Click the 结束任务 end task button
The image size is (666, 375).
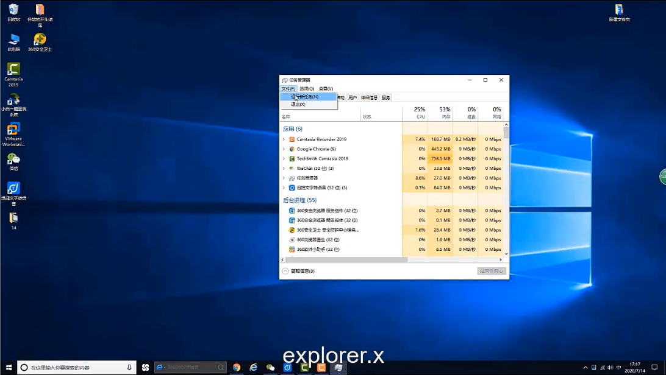(492, 271)
